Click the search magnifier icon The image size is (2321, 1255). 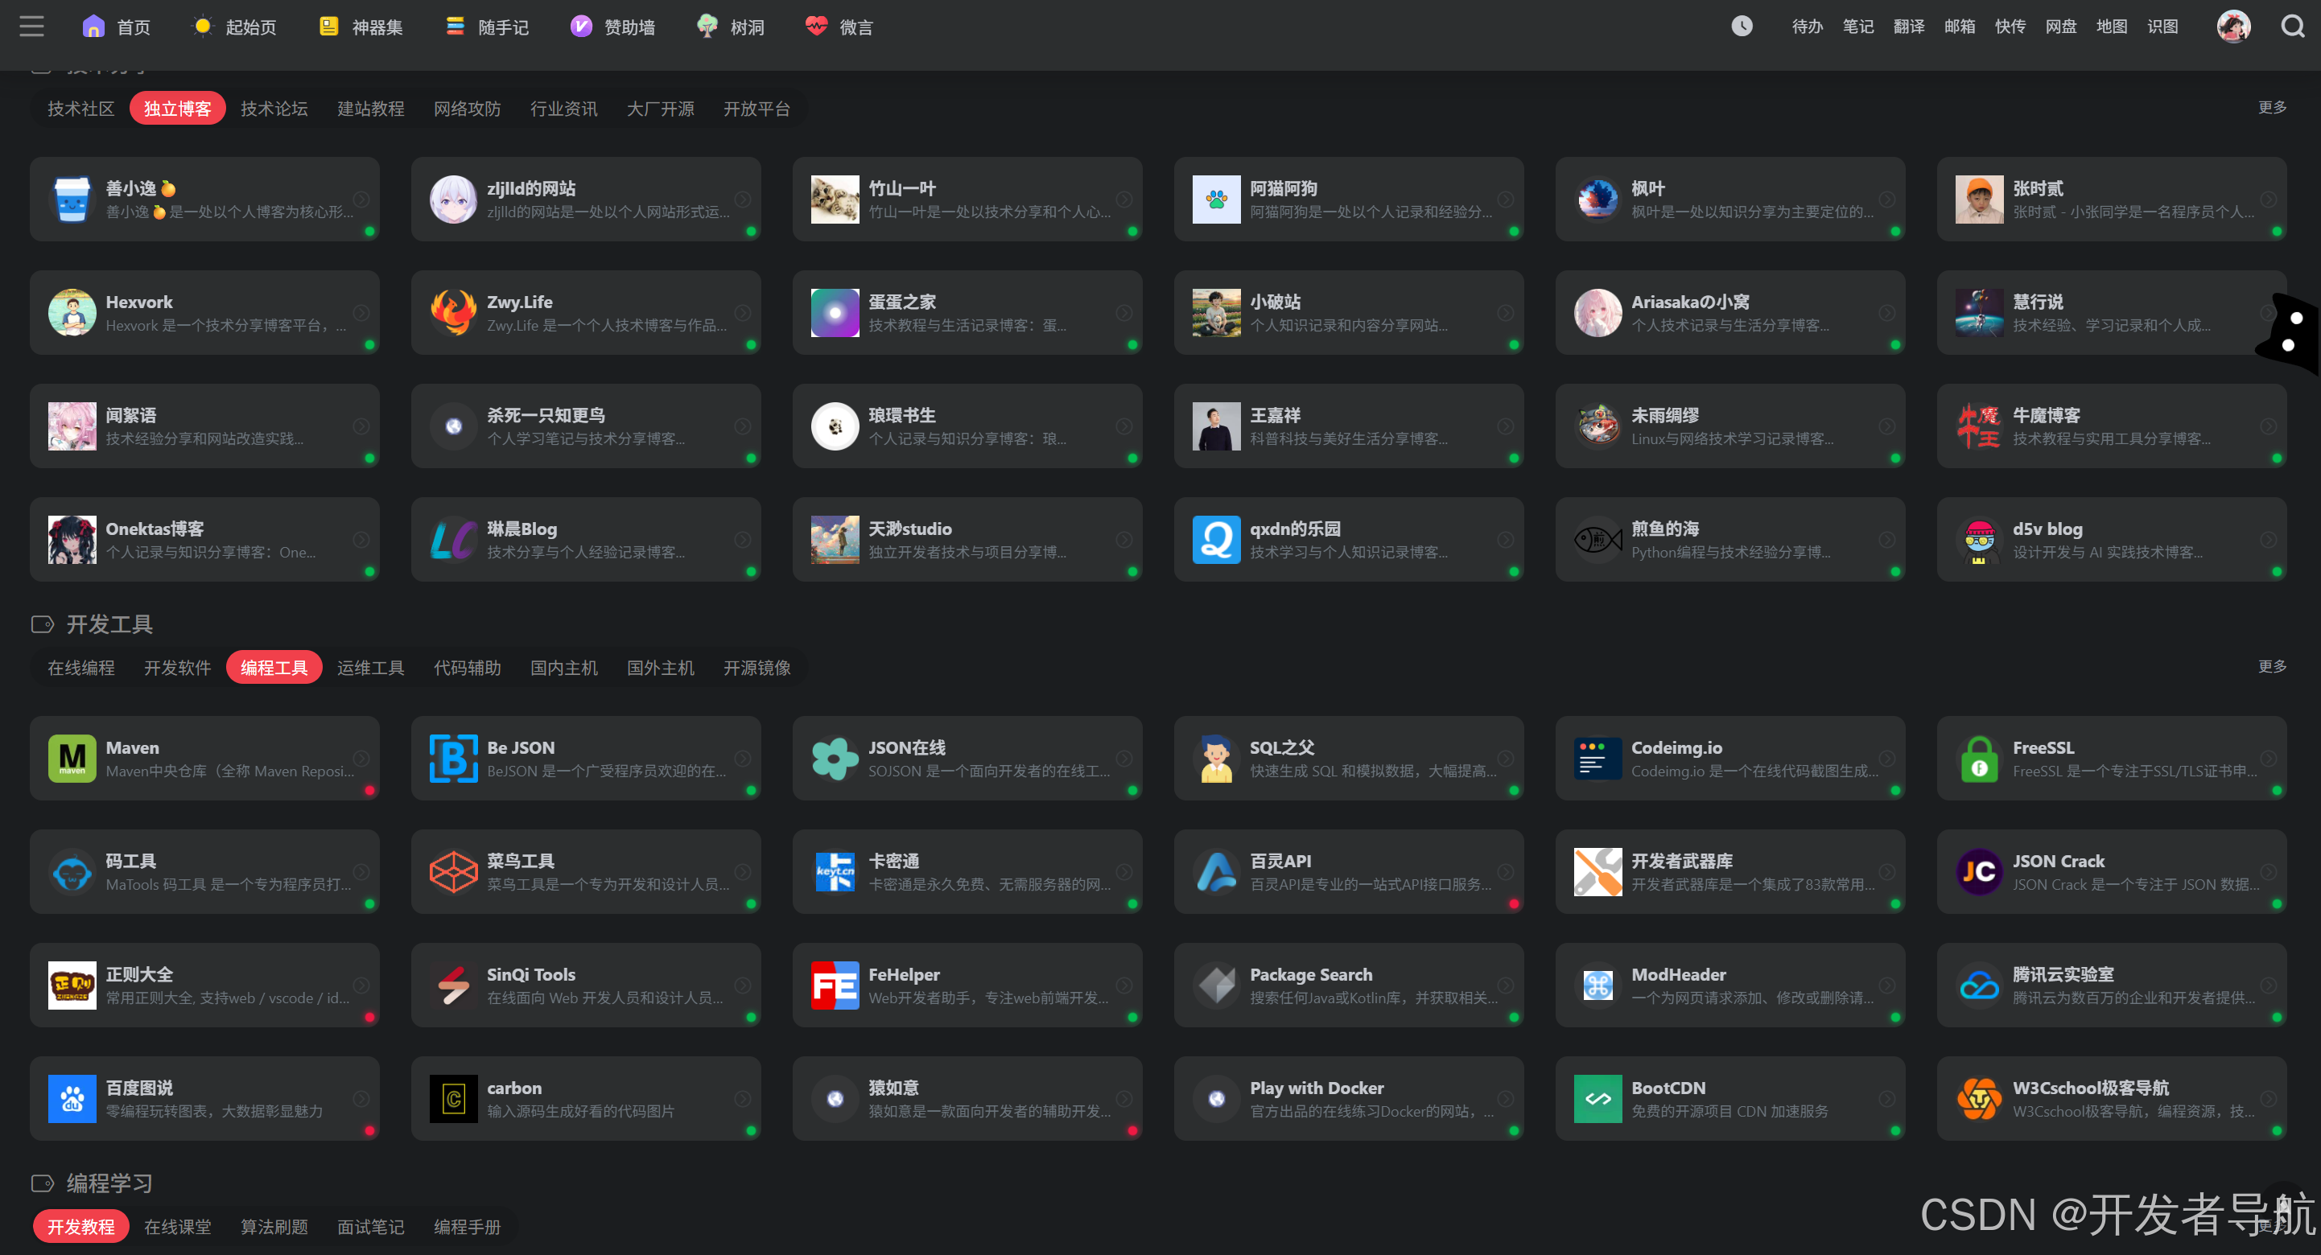[2292, 26]
